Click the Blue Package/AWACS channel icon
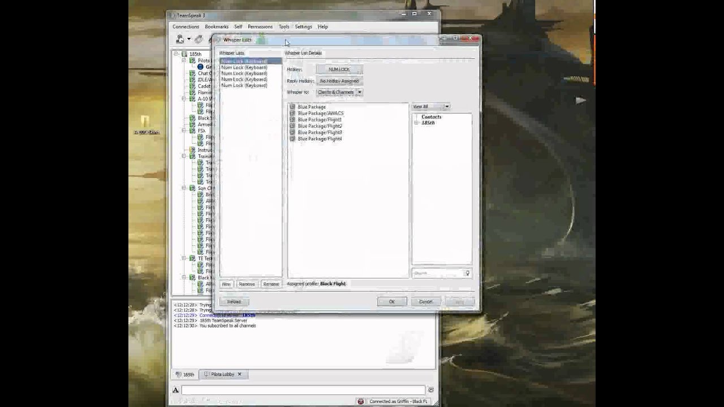 click(x=292, y=113)
